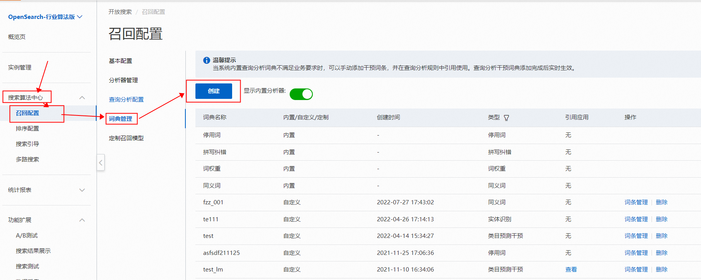
Task: Click 查看 in the test_lm row
Action: (571, 270)
